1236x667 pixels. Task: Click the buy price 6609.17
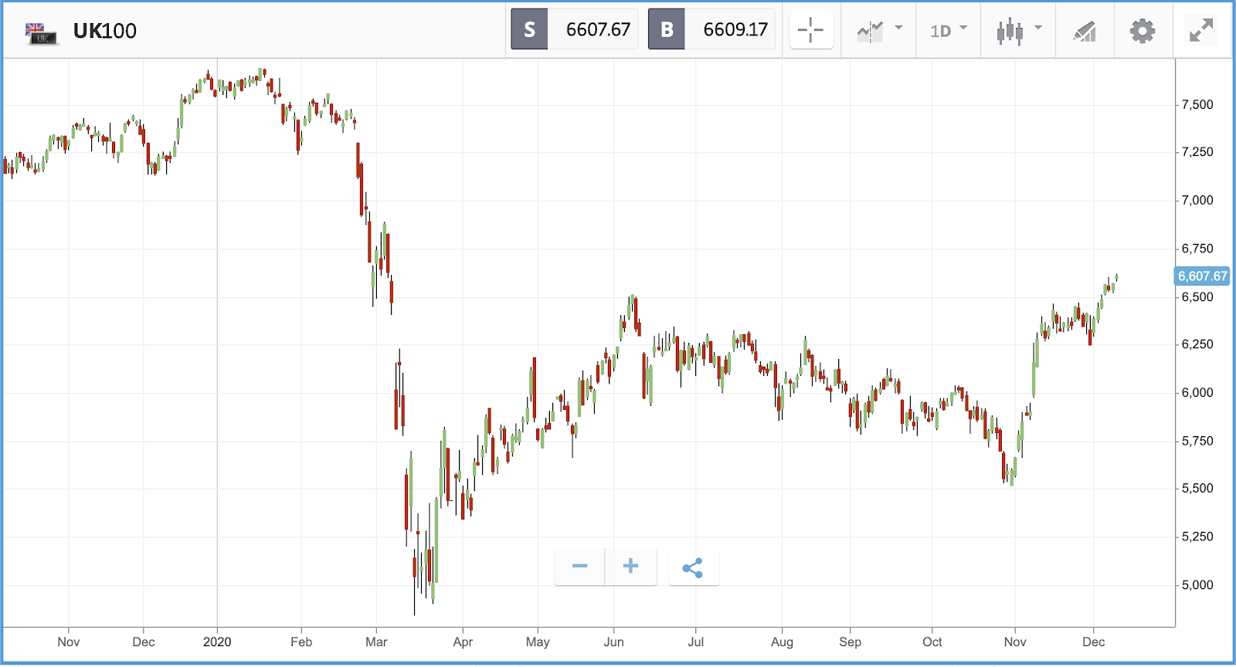(x=735, y=29)
